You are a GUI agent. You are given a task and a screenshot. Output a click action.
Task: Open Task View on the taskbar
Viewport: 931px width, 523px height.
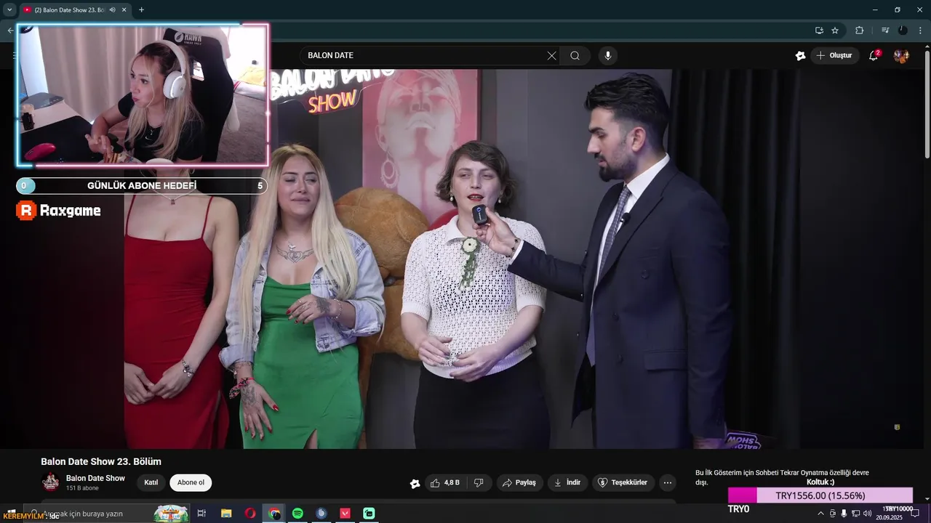[x=201, y=514]
